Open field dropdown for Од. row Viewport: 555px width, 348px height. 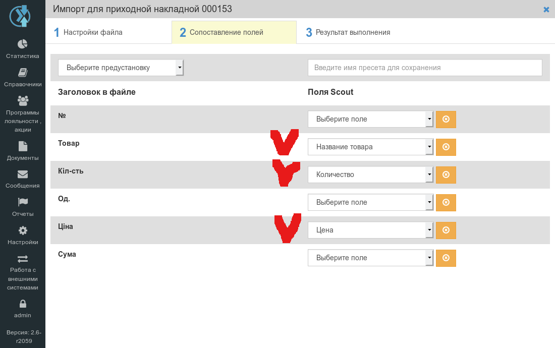(x=370, y=202)
